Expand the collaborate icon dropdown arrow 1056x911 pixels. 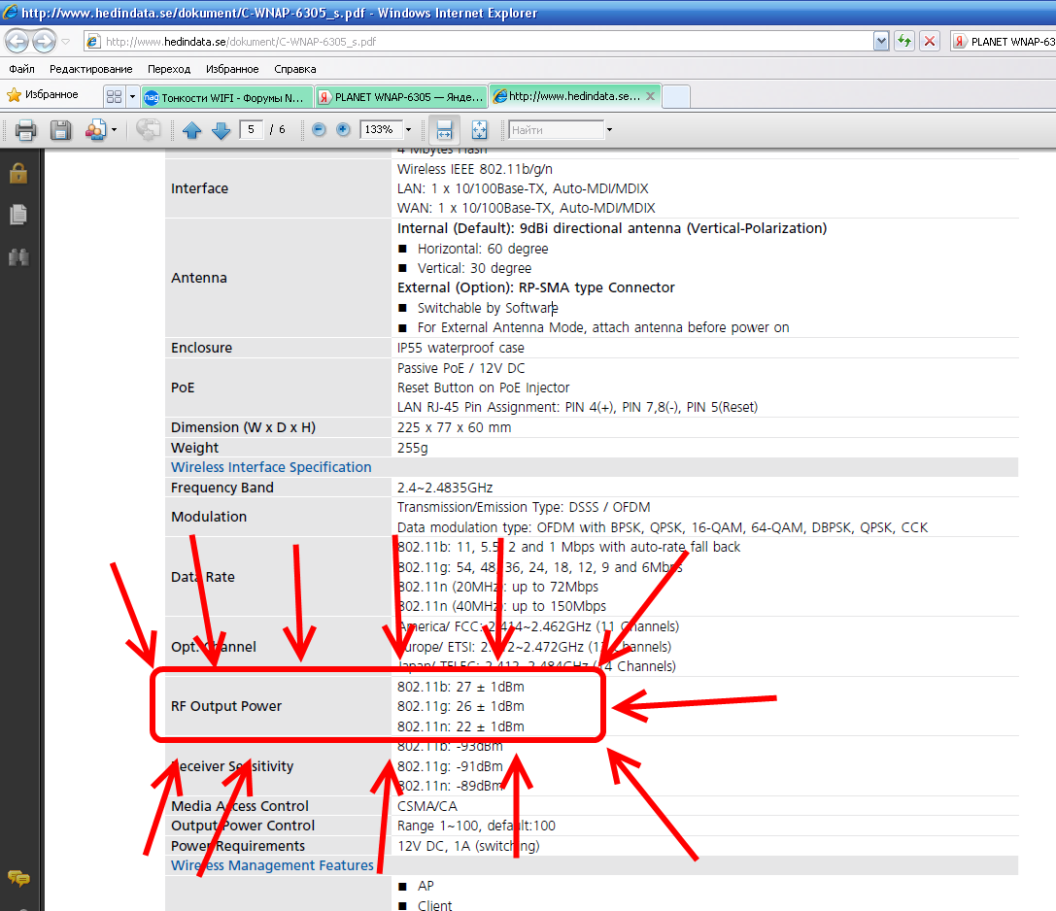point(114,129)
